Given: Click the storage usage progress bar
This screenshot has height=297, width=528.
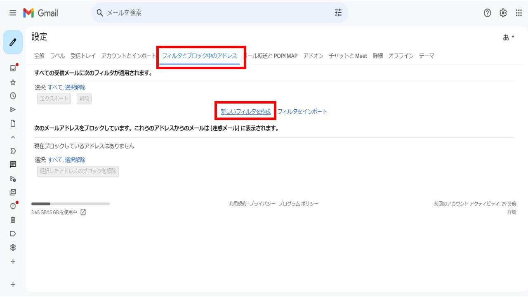Looking at the screenshot, I should 71,204.
